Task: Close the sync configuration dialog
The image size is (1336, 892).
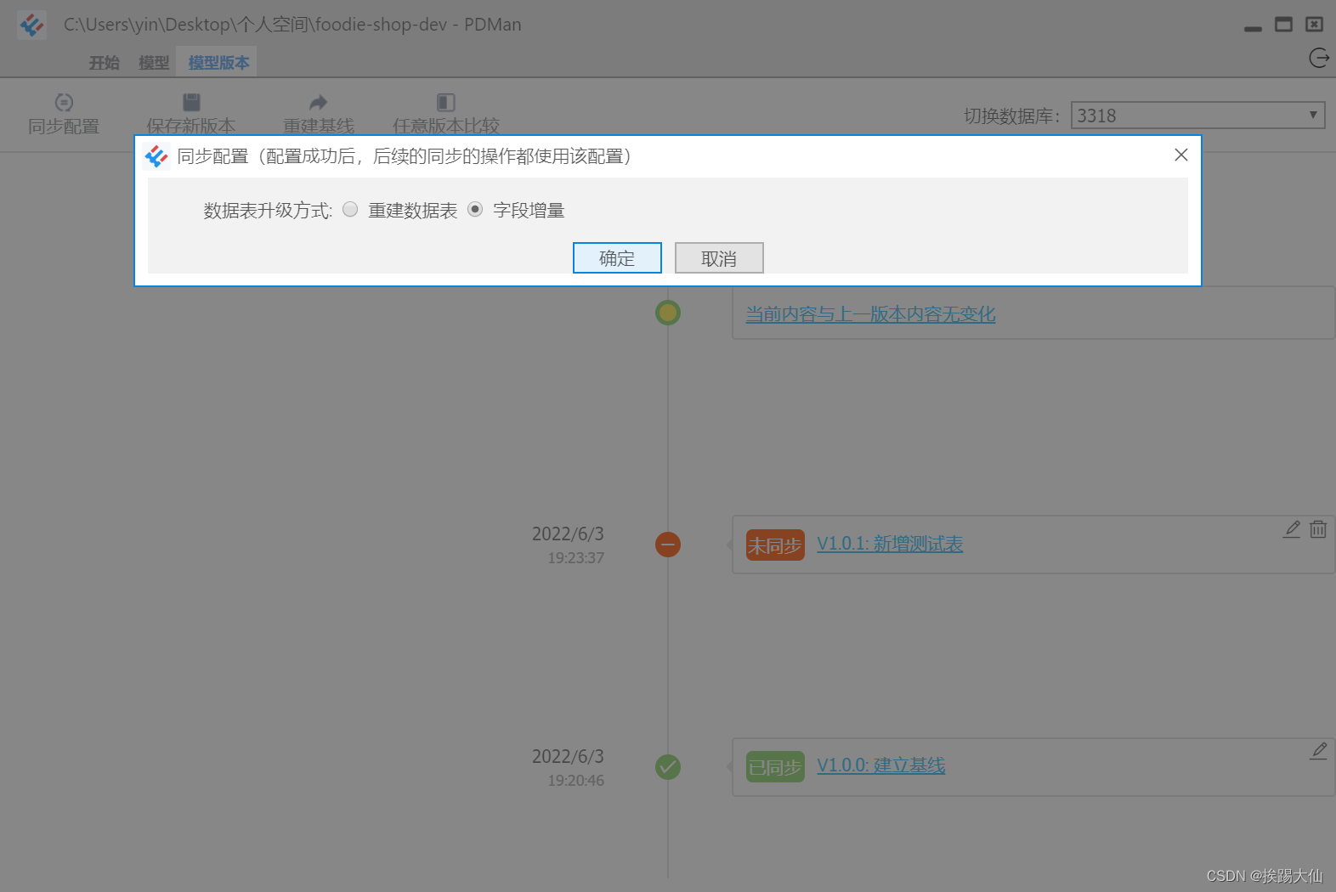Action: point(1181,155)
